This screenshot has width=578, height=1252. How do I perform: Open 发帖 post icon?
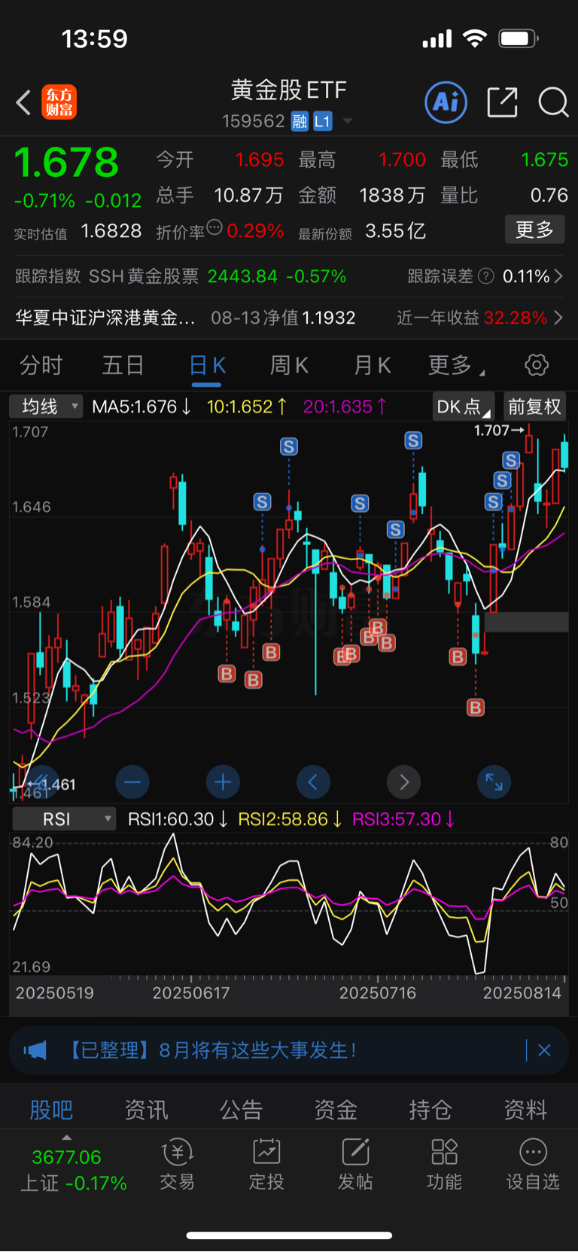click(355, 1165)
